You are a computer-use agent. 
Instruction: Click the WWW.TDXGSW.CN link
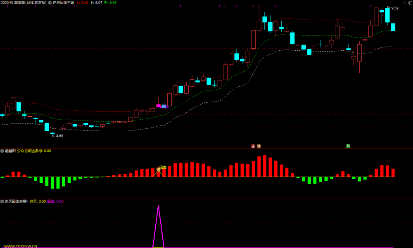pyautogui.click(x=21, y=246)
